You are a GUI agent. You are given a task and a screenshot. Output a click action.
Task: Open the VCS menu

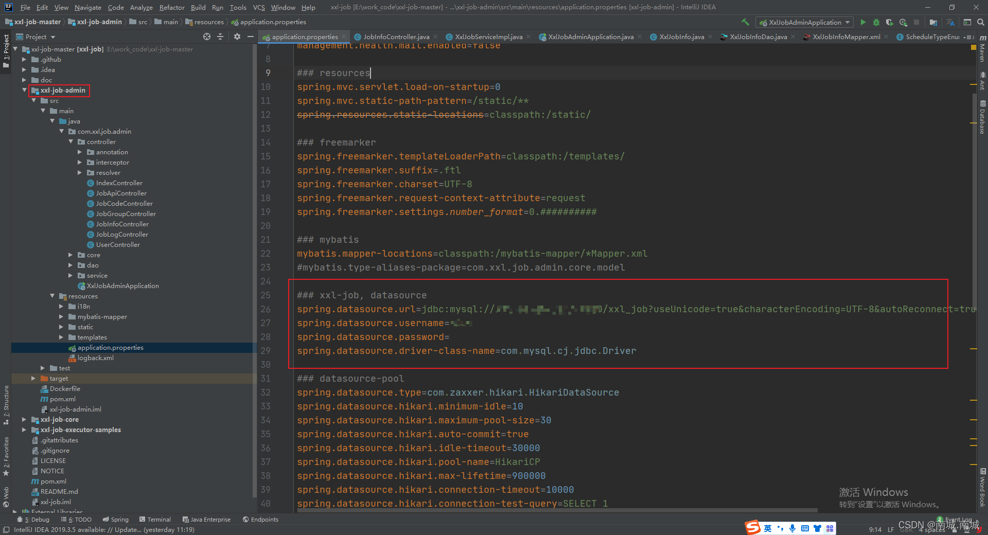coord(259,7)
